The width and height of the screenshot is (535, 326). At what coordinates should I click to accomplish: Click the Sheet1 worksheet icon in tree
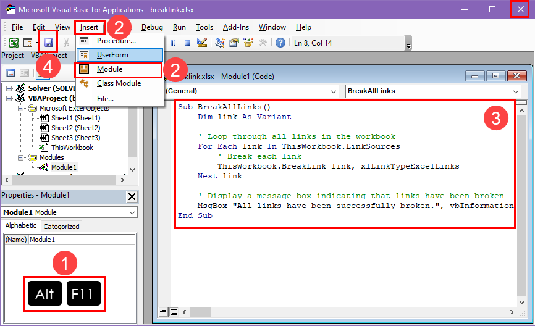pos(44,118)
